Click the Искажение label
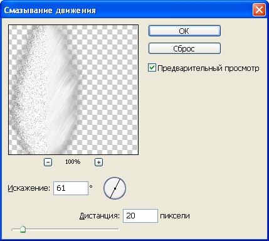Viewport: 269px width, 241px height. pos(29,188)
